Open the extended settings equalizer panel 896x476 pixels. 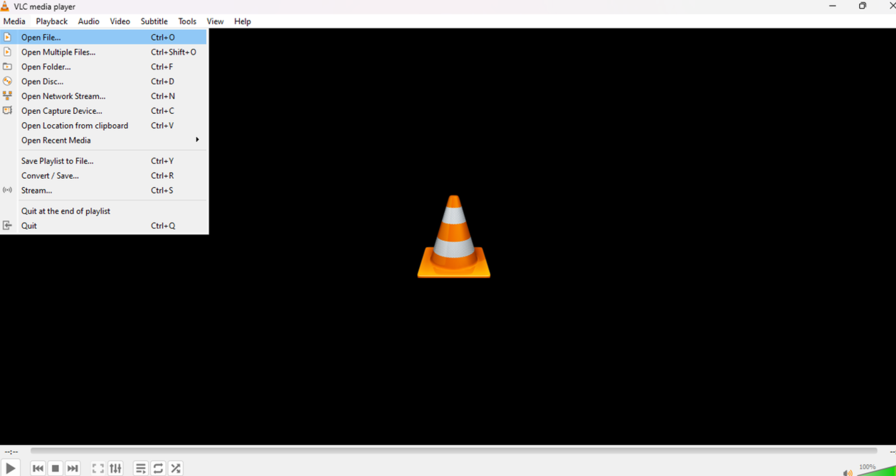(116, 468)
